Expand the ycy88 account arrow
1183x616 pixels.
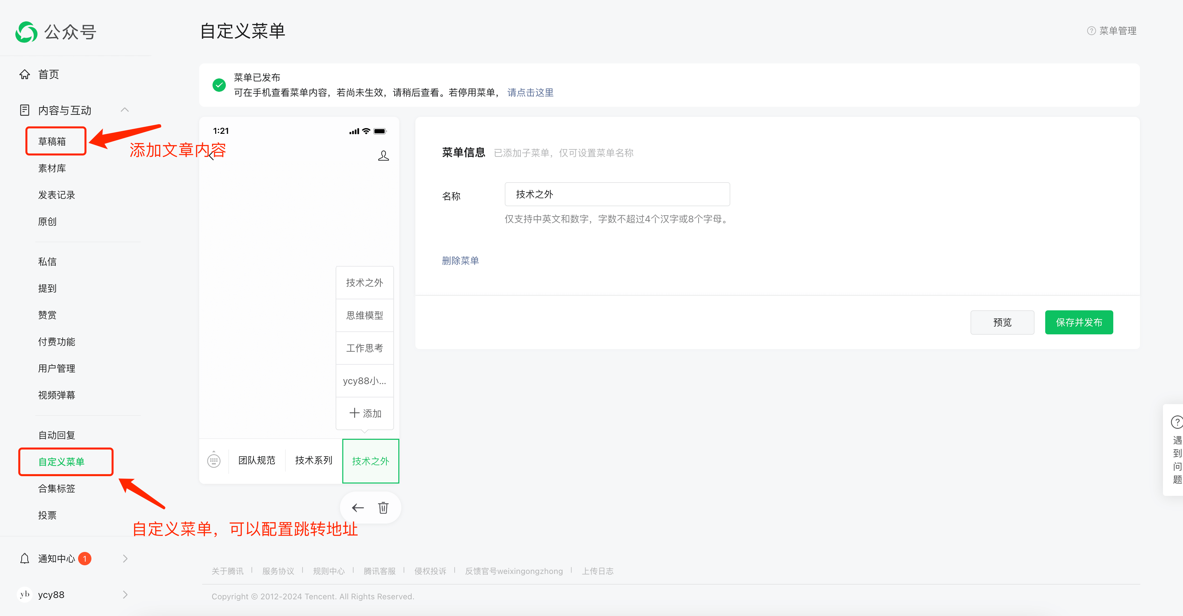coord(125,594)
